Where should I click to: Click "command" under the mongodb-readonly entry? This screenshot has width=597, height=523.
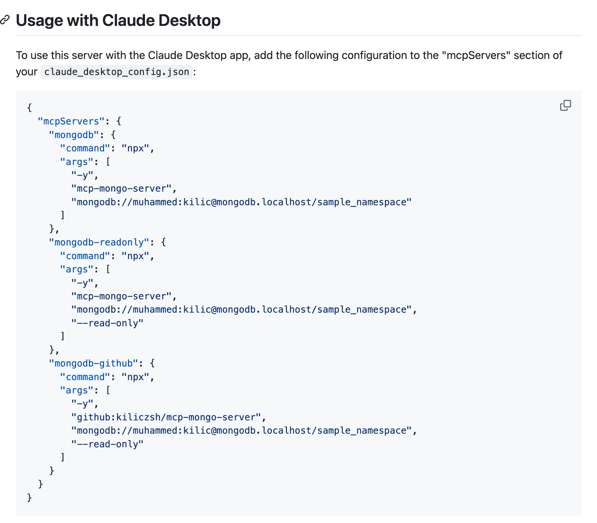coord(85,256)
